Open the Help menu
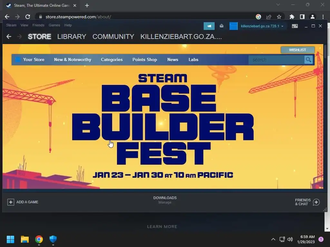The height and width of the screenshot is (247, 330). 68,25
